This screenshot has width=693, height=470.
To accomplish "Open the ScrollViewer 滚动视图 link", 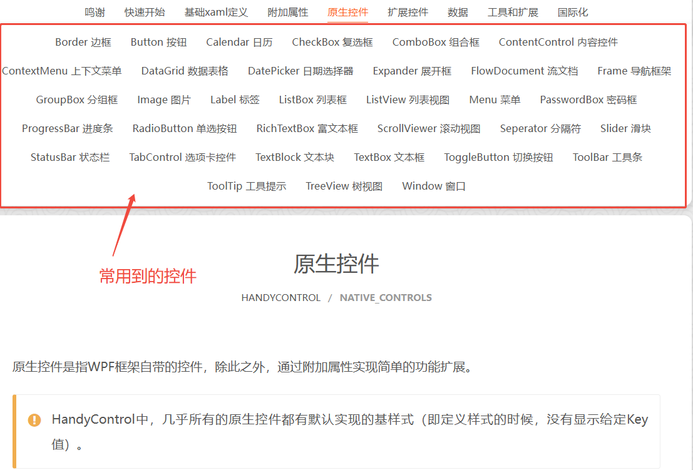I will pyautogui.click(x=429, y=128).
